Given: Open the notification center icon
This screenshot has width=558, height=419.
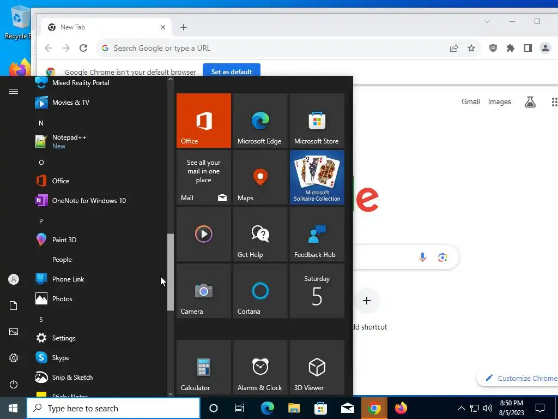Looking at the screenshot, I should pyautogui.click(x=540, y=408).
